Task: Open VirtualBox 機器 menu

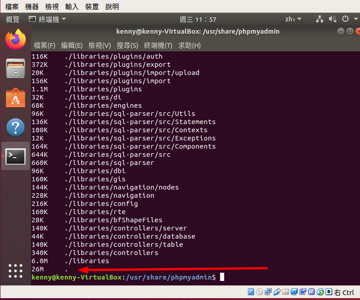Action: click(x=32, y=7)
